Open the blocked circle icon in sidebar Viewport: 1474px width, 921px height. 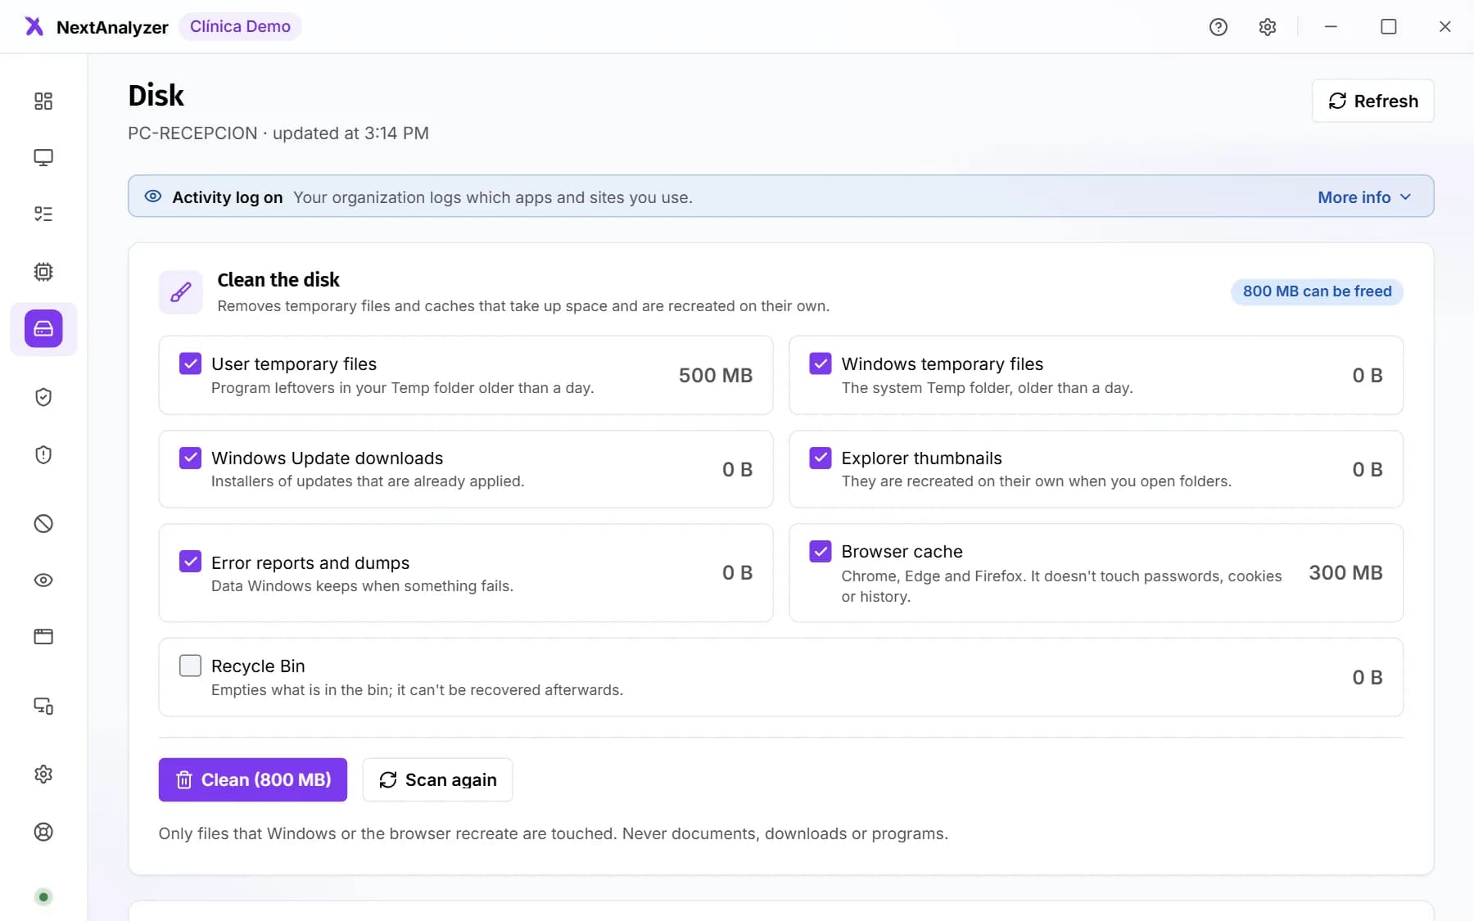point(43,523)
